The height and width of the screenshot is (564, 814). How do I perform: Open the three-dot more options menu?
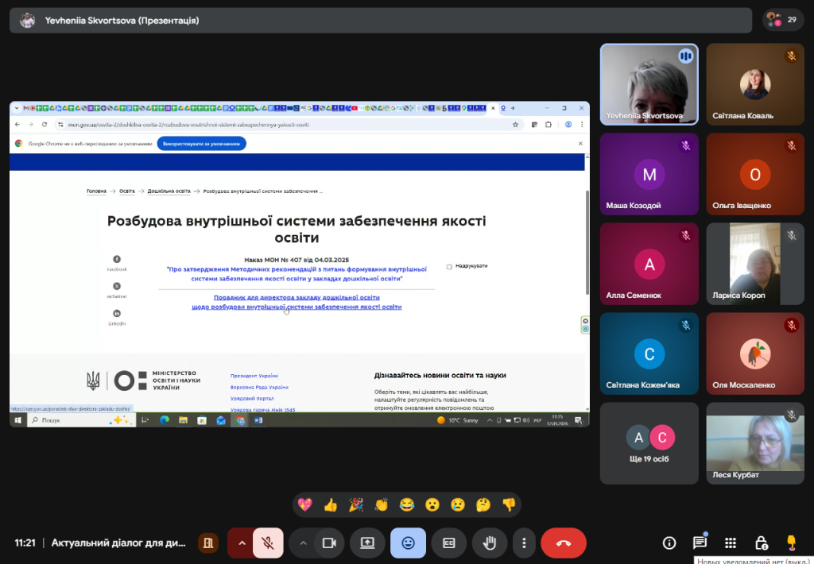524,543
